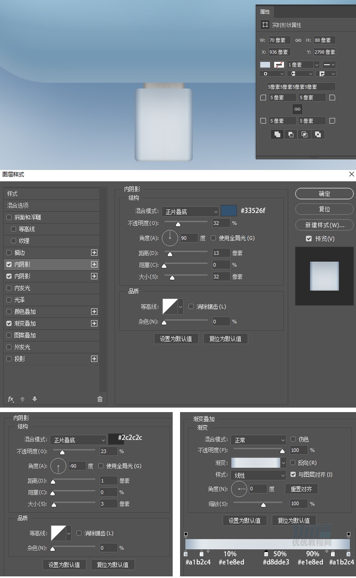356x578 pixels.
Task: Enable the 光泽 checkbox
Action: click(x=9, y=300)
